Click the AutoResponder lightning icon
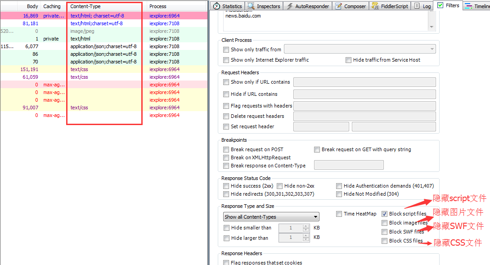This screenshot has width=490, height=265. click(290, 6)
